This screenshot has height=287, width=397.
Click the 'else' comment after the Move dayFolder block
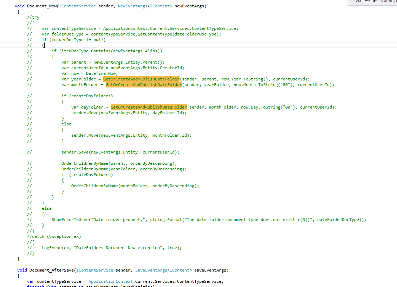coord(66,124)
